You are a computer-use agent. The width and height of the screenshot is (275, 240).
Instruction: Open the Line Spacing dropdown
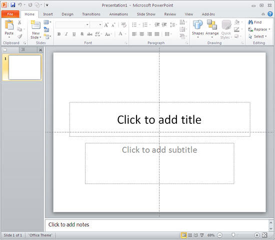[x=173, y=25]
